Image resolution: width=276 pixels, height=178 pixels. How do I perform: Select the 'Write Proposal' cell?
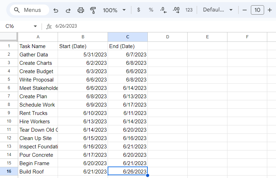click(38, 79)
